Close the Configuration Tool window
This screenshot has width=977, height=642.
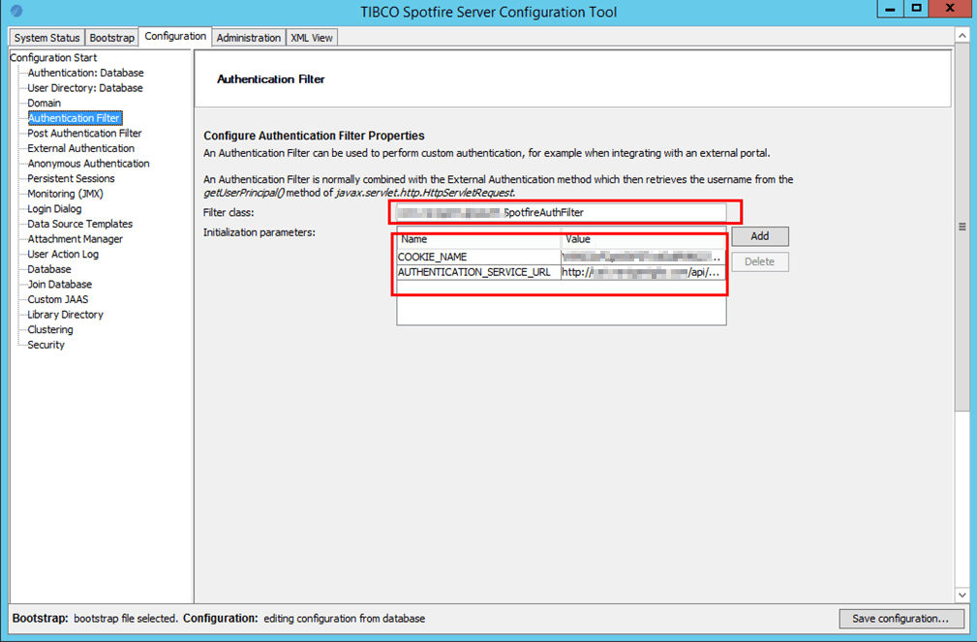click(x=950, y=9)
